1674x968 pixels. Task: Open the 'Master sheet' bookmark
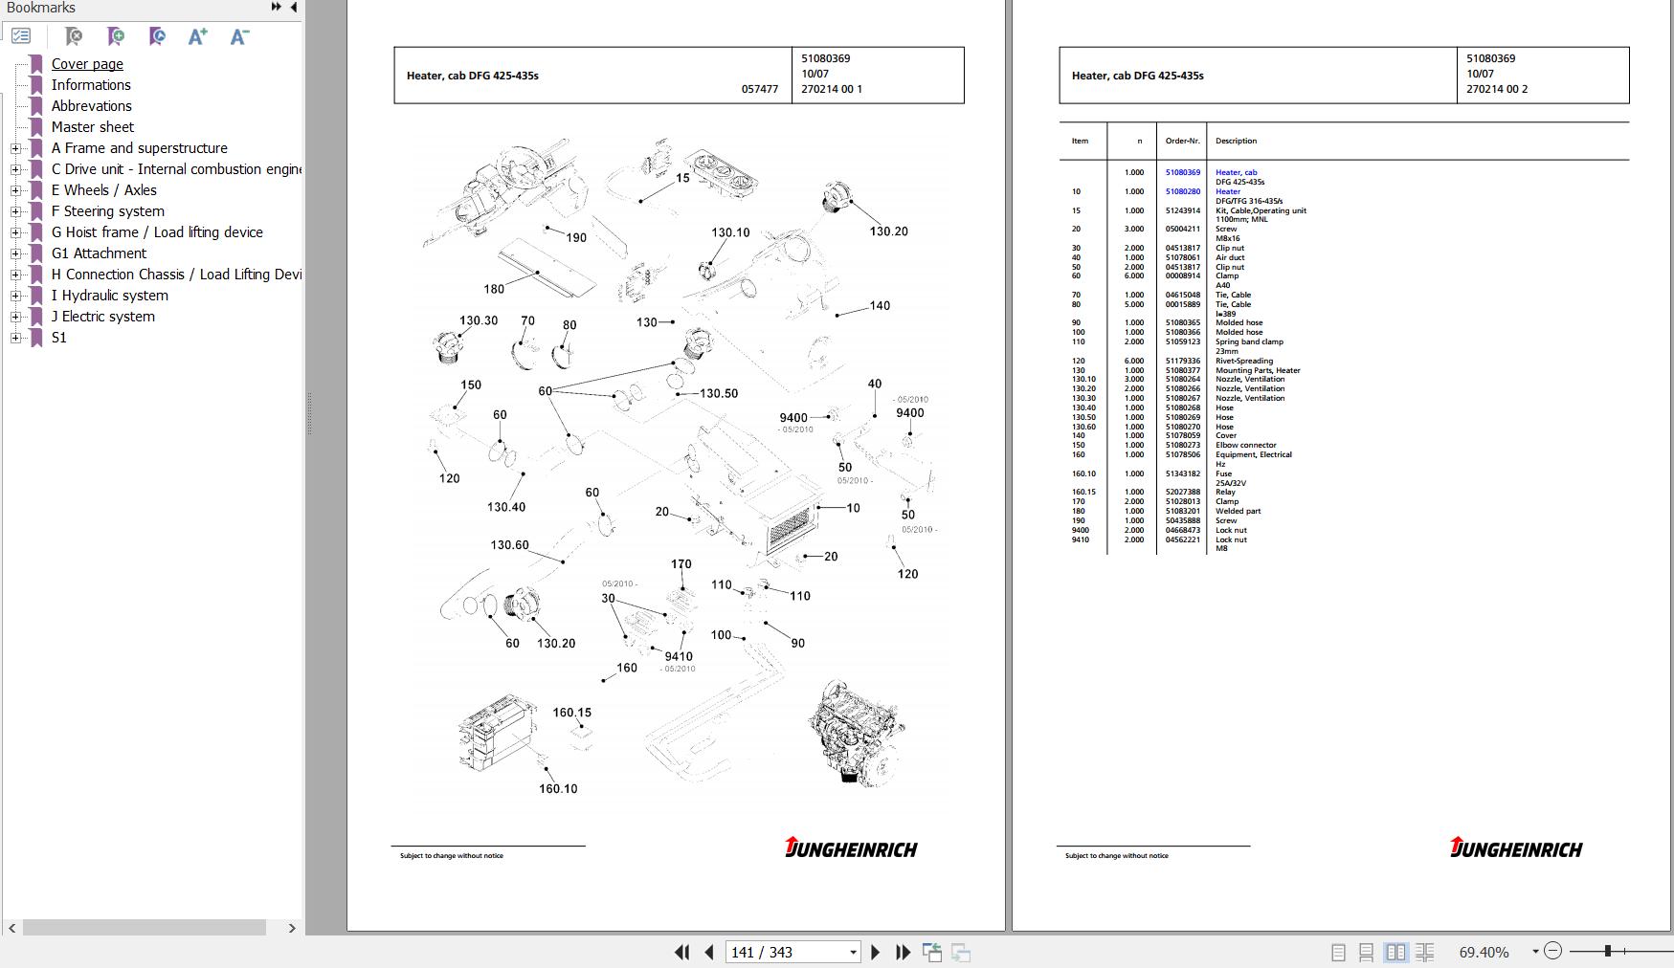click(93, 127)
